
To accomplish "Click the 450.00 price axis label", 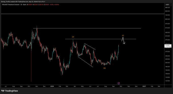I will 167,32.
